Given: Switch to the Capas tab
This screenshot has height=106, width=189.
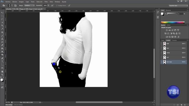Looking at the screenshot, I should pyautogui.click(x=163, y=40).
